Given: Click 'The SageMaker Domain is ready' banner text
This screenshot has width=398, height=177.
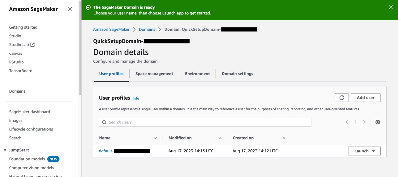Looking at the screenshot, I should (x=124, y=7).
